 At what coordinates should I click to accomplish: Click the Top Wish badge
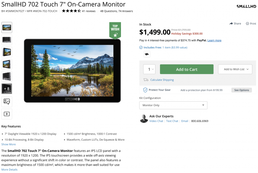[115, 31]
